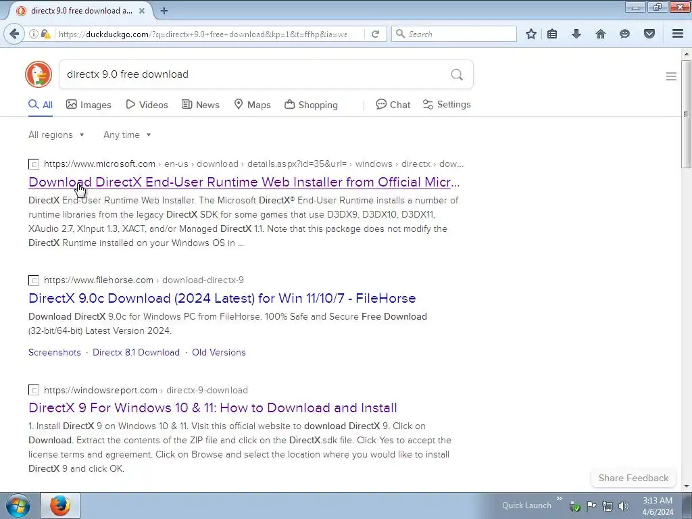
Task: Switch to the Videos tab
Action: point(147,105)
